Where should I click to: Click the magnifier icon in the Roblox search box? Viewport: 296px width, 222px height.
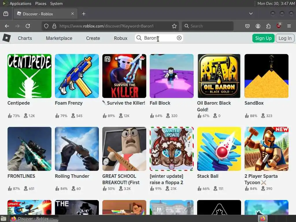pos(139,38)
